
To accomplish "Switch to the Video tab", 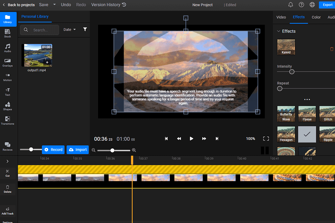I will 281,17.
